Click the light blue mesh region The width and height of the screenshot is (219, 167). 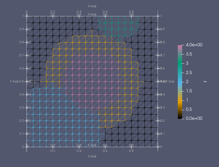[59, 117]
